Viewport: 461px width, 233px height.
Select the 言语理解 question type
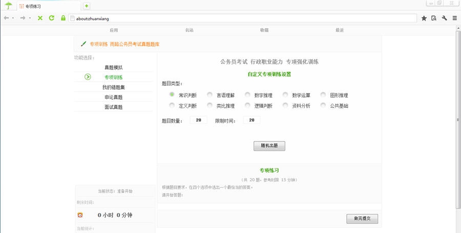(210, 95)
